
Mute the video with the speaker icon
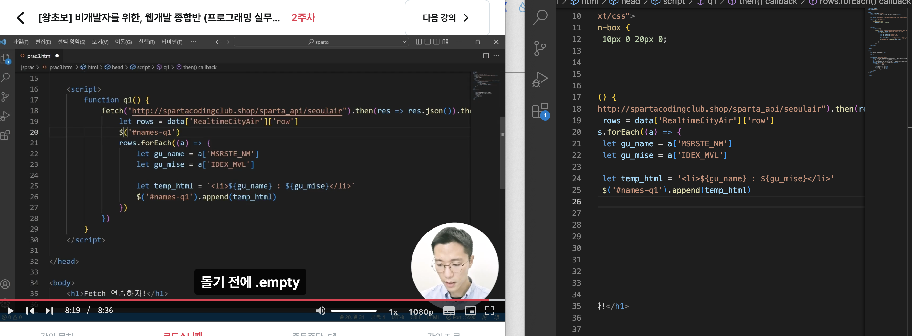[320, 311]
